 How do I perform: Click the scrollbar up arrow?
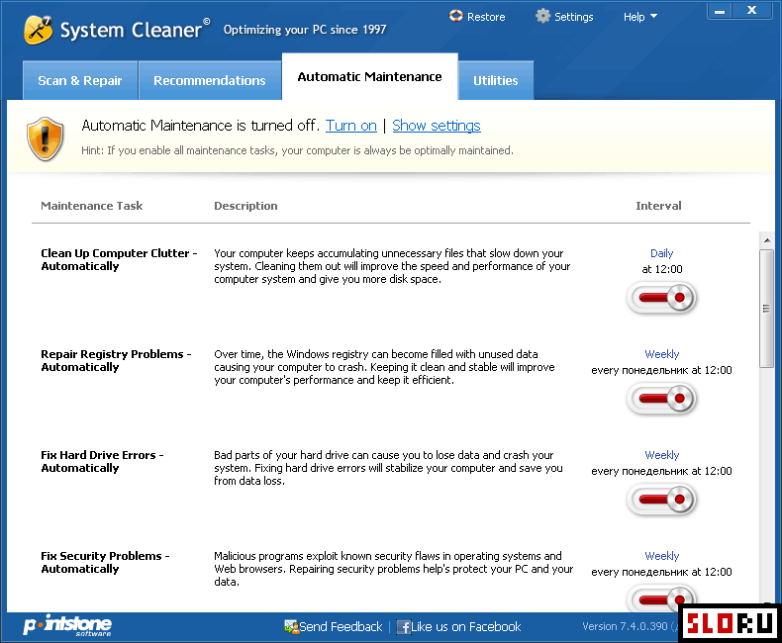click(767, 240)
